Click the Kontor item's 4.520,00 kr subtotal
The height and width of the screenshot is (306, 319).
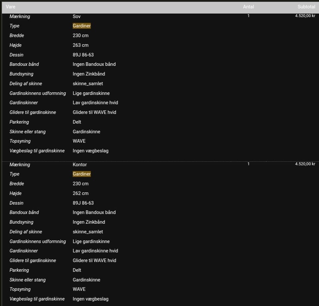tap(305, 164)
